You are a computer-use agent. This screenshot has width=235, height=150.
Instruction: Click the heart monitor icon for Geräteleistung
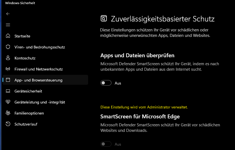point(8,102)
